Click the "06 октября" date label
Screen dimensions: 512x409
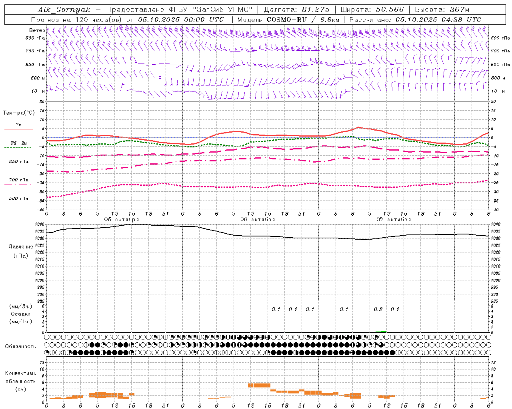258,220
